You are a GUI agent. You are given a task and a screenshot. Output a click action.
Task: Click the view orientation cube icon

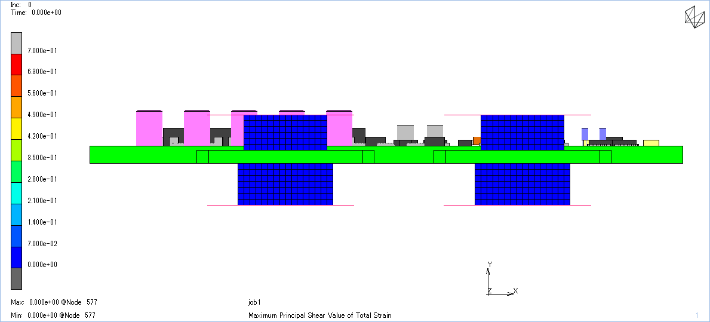(x=694, y=18)
